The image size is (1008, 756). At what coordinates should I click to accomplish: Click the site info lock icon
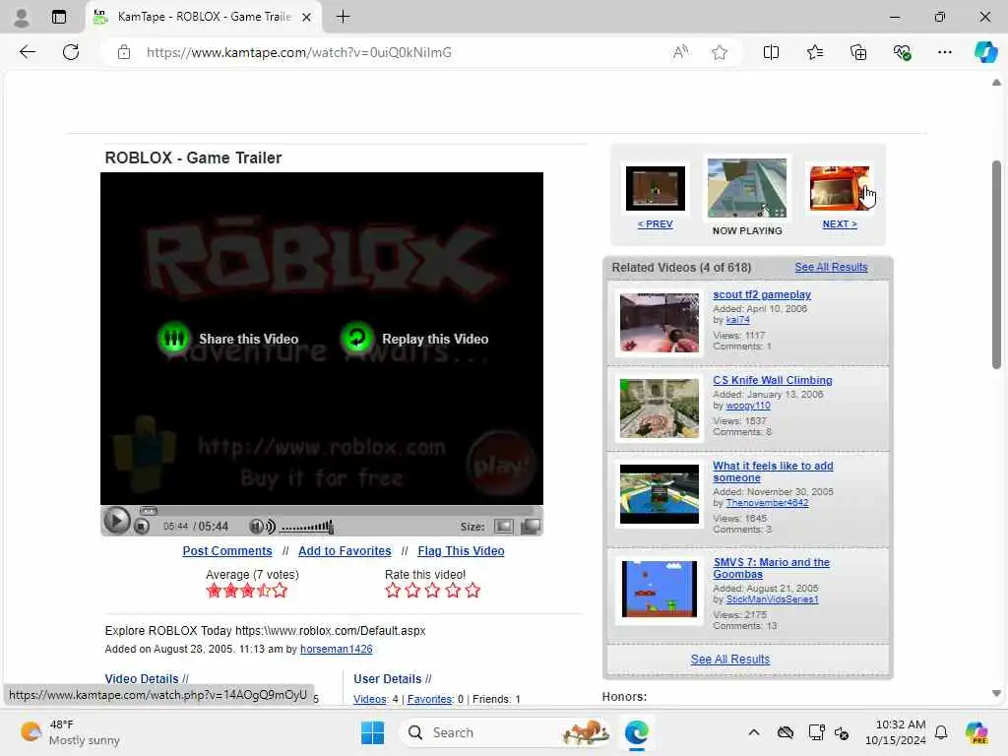(x=124, y=52)
